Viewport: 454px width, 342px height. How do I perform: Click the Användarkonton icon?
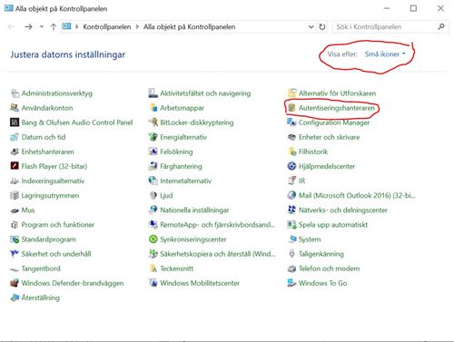(x=15, y=108)
